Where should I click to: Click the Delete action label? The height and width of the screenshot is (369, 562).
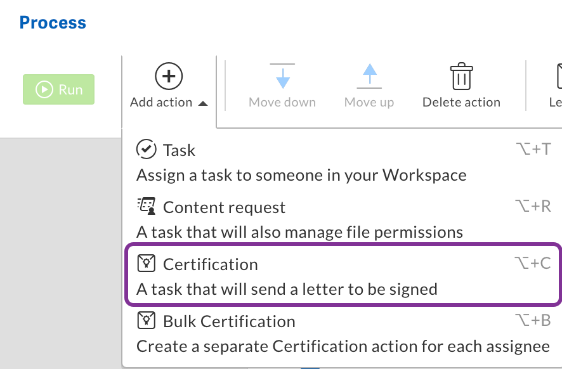pos(461,102)
